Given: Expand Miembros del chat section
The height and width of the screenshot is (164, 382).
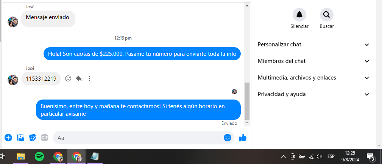Looking at the screenshot, I should [x=313, y=61].
